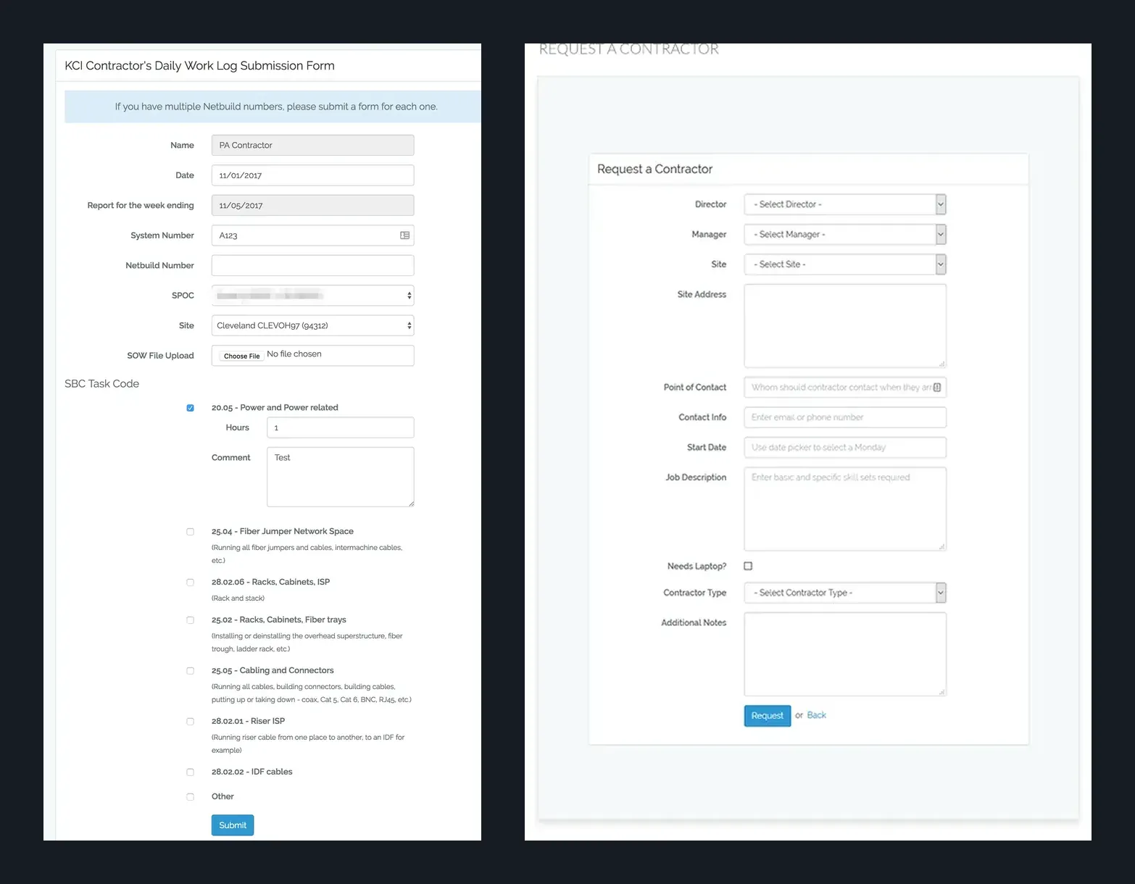Click the Request a Contractor panel heading
The height and width of the screenshot is (884, 1135).
pos(654,169)
